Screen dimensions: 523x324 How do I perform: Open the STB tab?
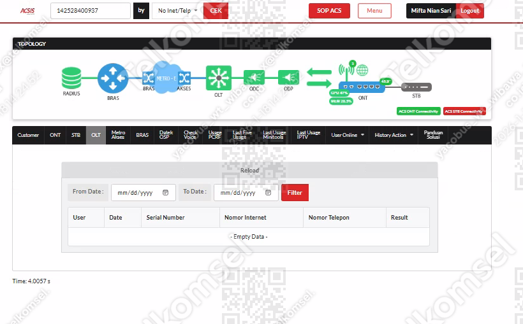pyautogui.click(x=76, y=135)
